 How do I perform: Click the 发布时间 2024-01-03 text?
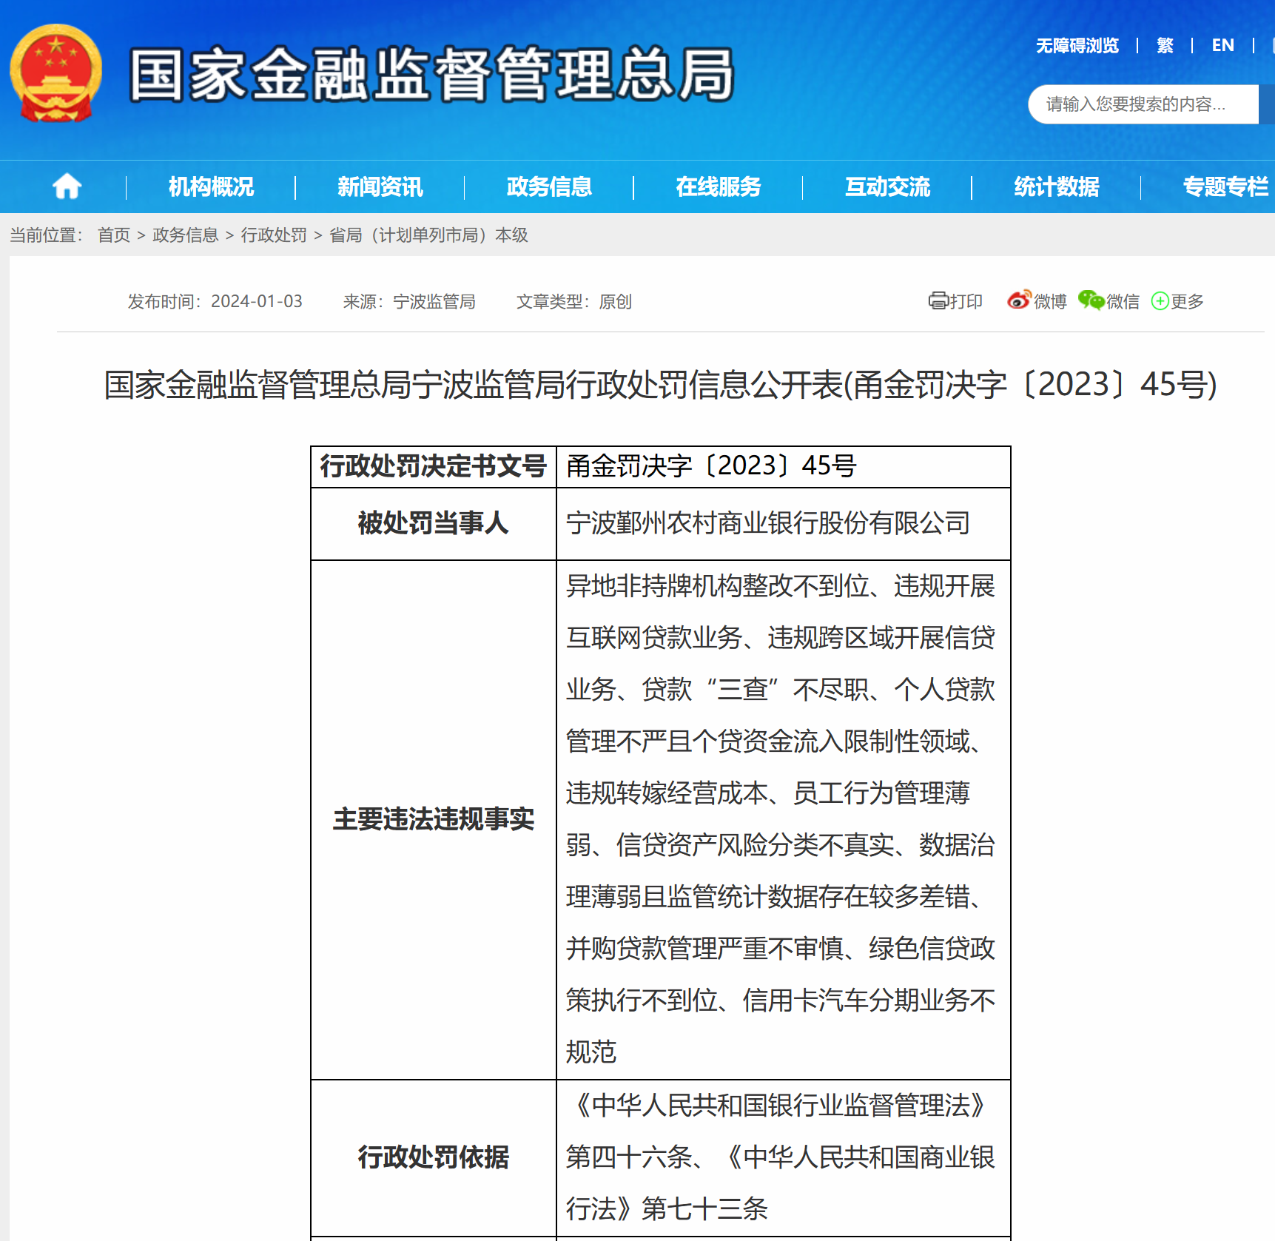215,301
